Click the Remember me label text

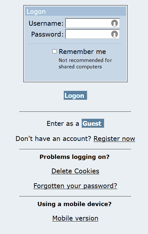click(82, 52)
